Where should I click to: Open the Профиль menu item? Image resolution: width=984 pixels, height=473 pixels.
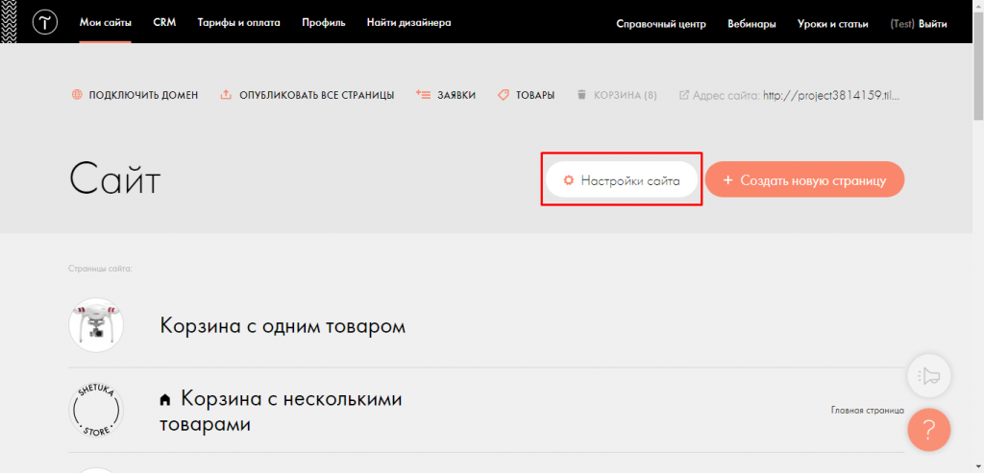click(x=323, y=23)
